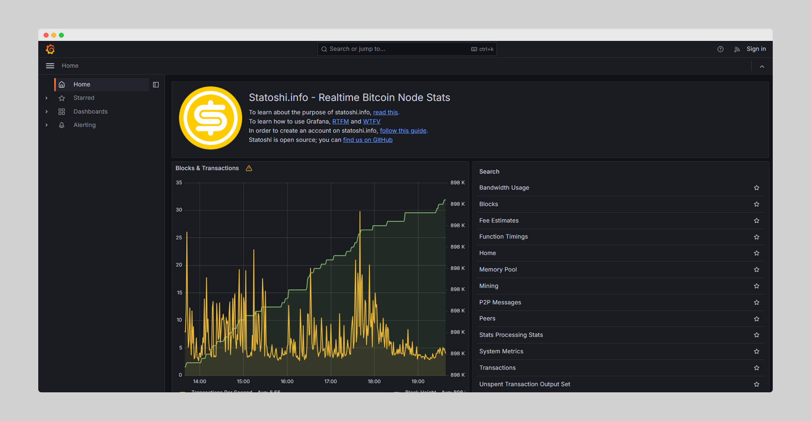The height and width of the screenshot is (421, 811).
Task: Open the Transactions dashboard entry
Action: pyautogui.click(x=497, y=368)
